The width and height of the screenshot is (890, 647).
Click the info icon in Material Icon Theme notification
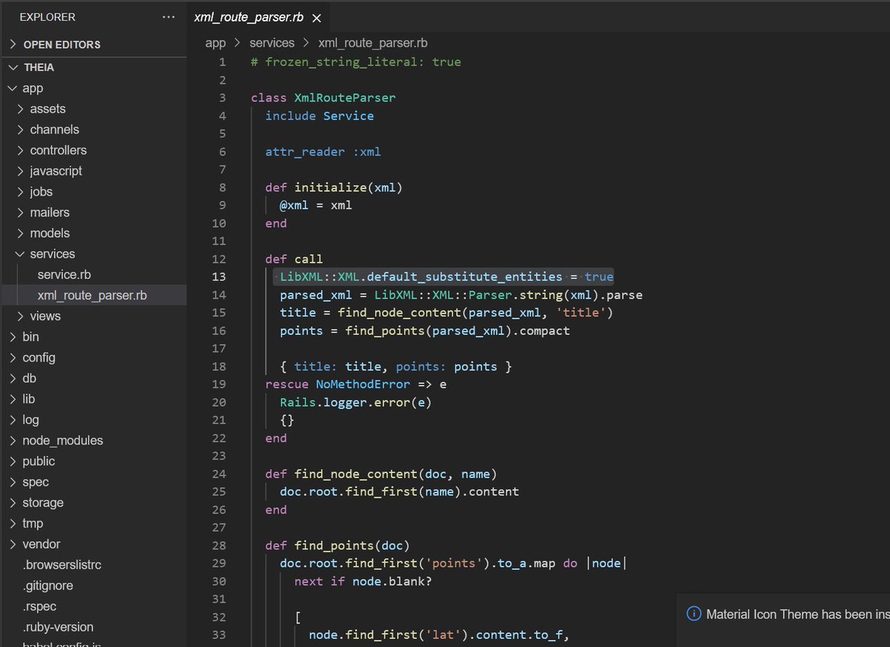tap(694, 614)
